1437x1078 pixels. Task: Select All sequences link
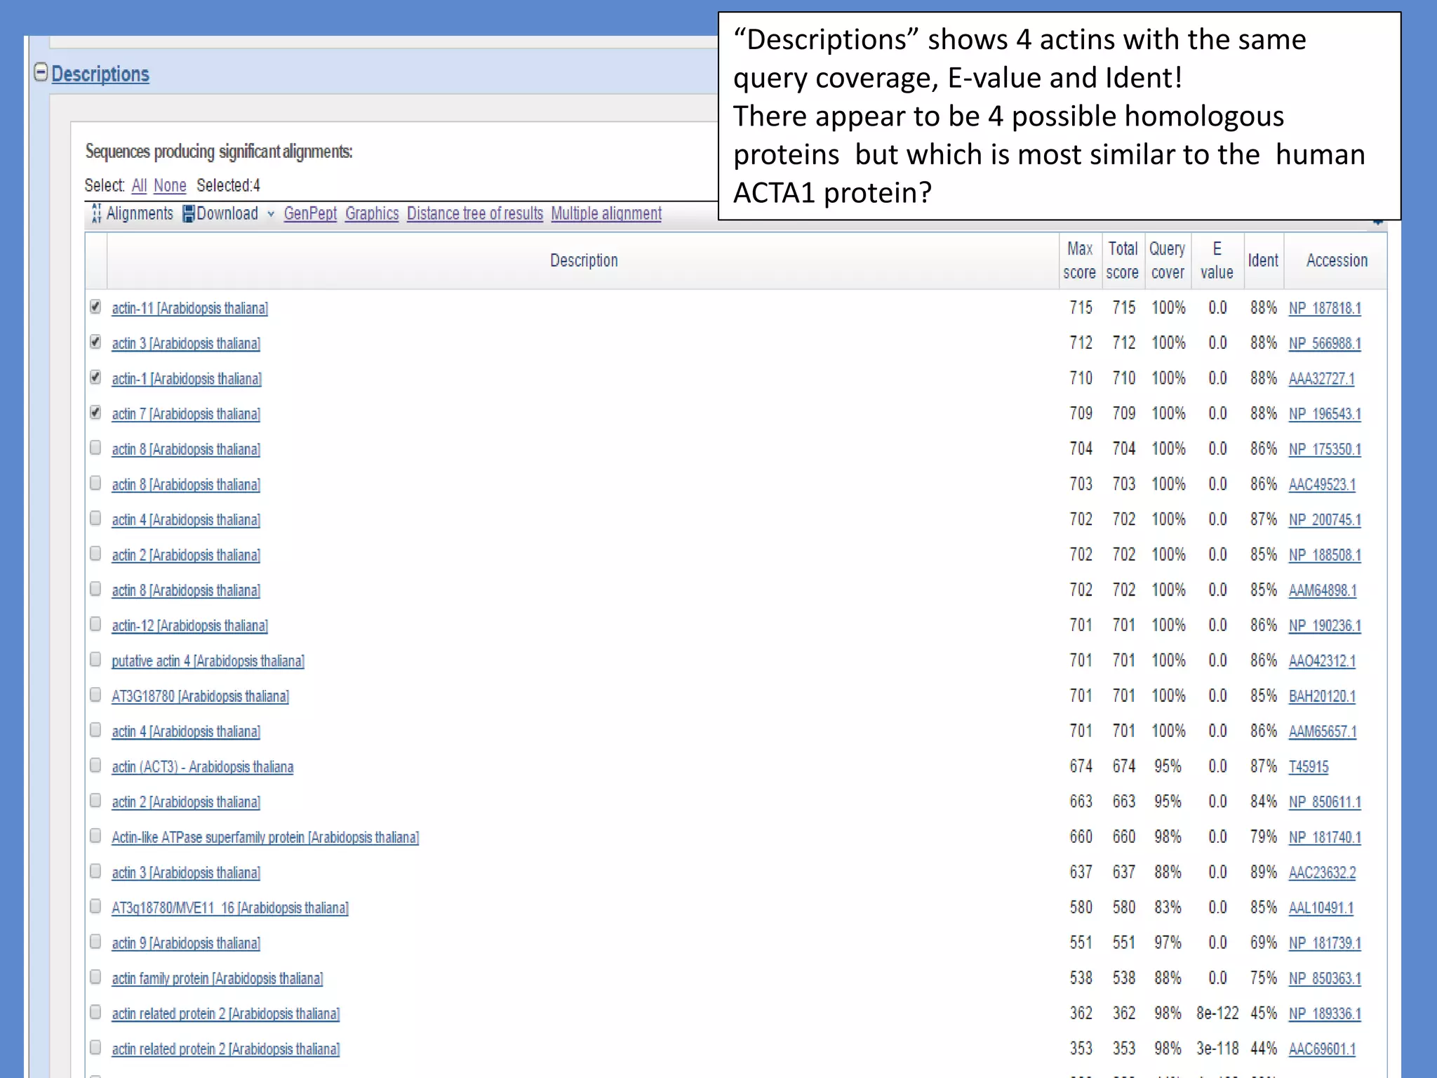[139, 185]
